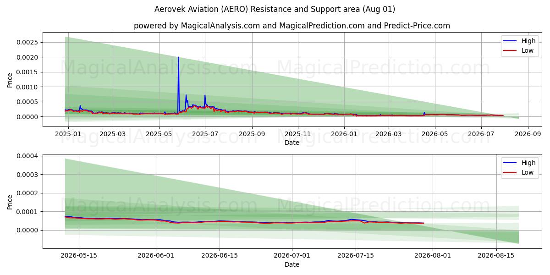Click the 2026-06-01 x-axis tick label
The width and height of the screenshot is (550, 275).
156,256
